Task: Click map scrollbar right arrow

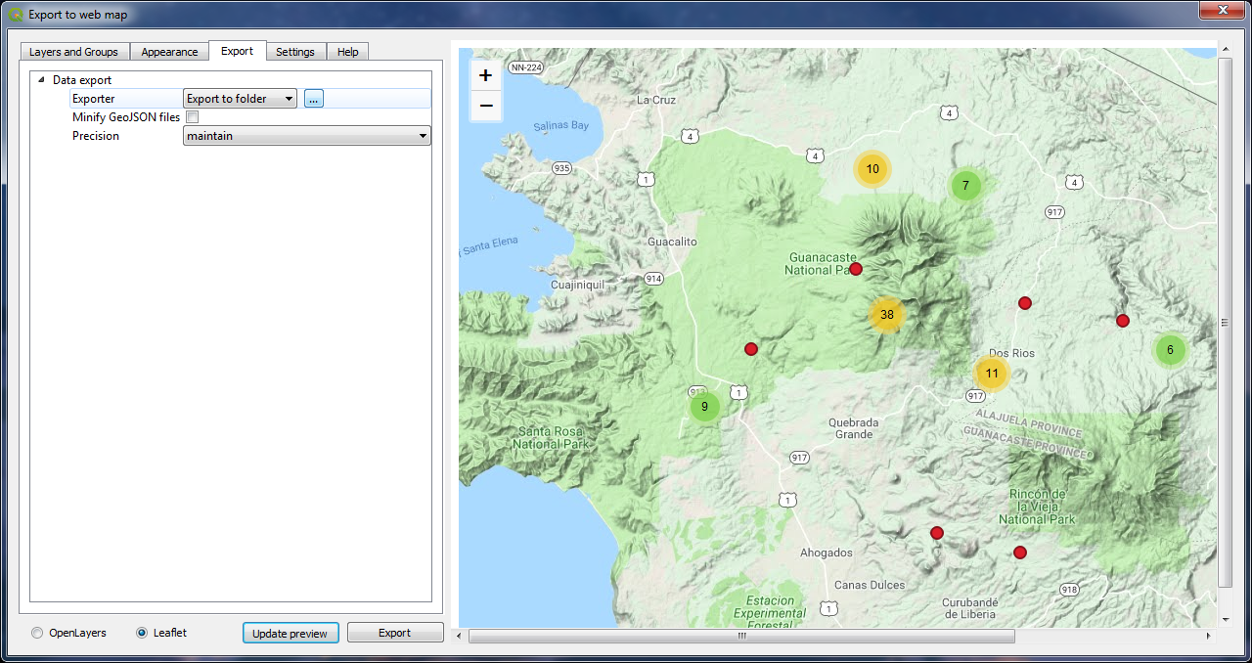Action: (1211, 636)
